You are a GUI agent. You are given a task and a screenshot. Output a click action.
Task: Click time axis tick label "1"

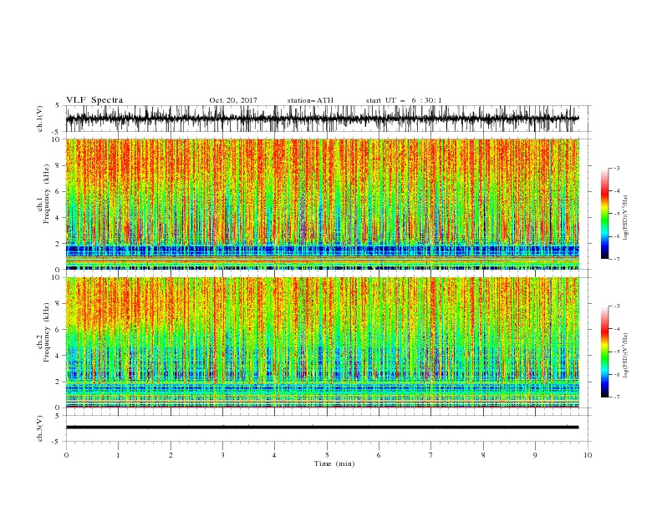118,455
